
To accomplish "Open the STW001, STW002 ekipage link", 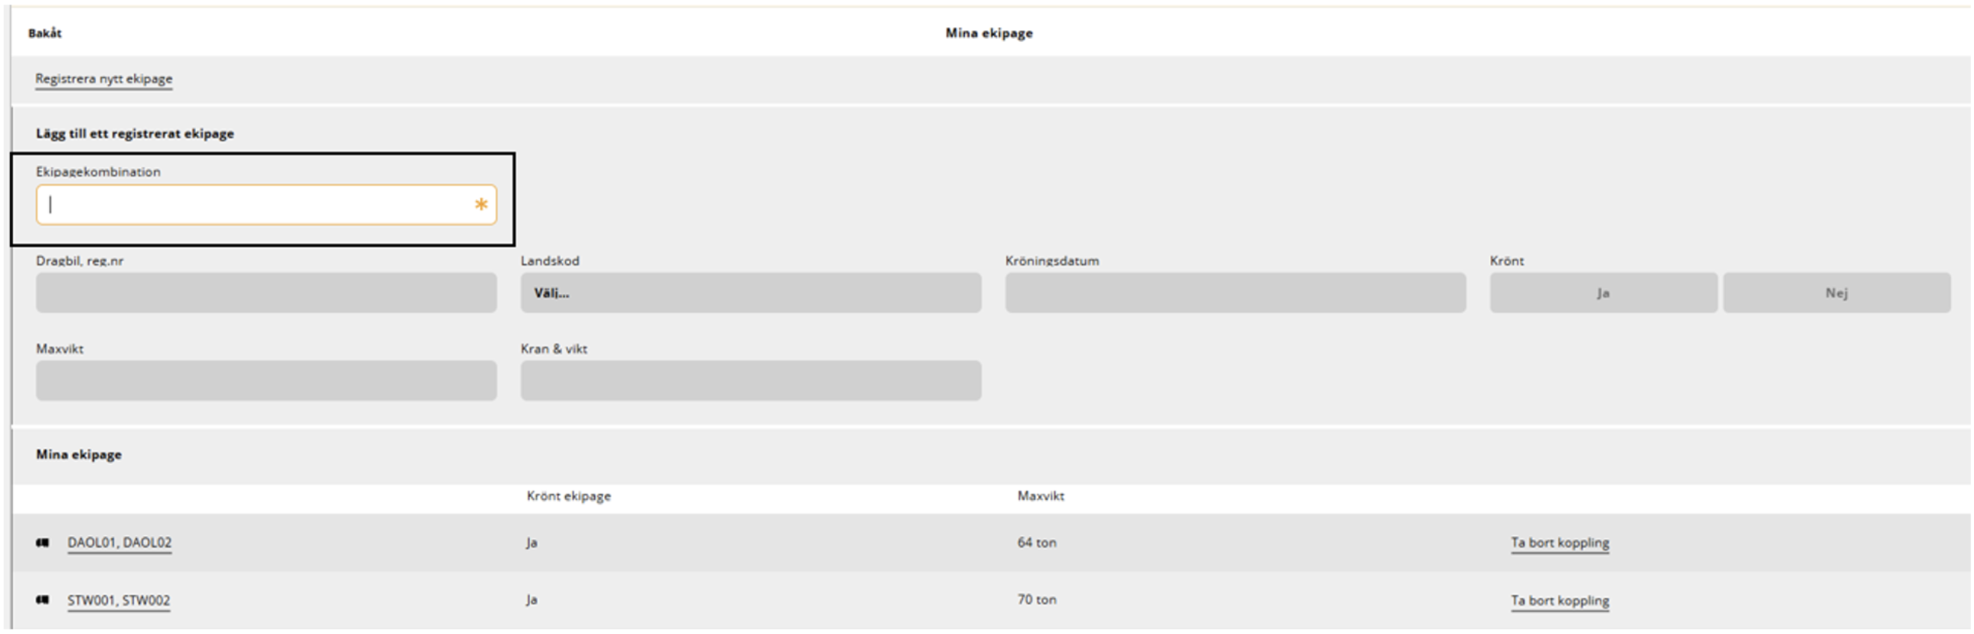I will [x=119, y=600].
